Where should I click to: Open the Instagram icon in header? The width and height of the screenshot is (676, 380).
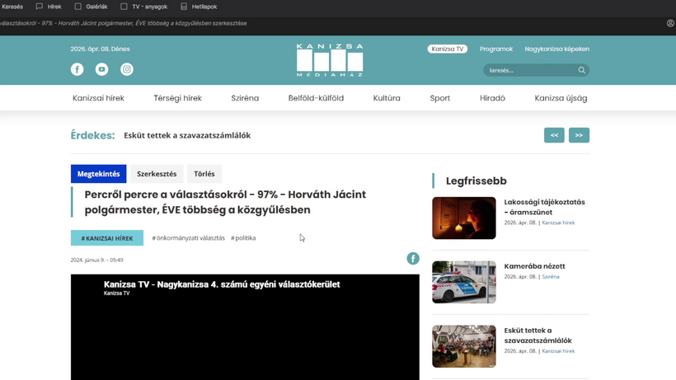pyautogui.click(x=127, y=69)
